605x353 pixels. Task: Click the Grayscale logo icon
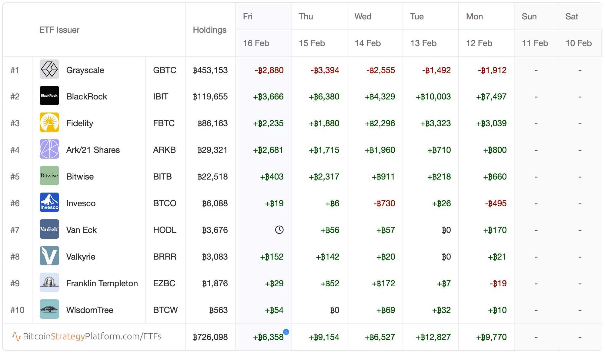point(49,69)
